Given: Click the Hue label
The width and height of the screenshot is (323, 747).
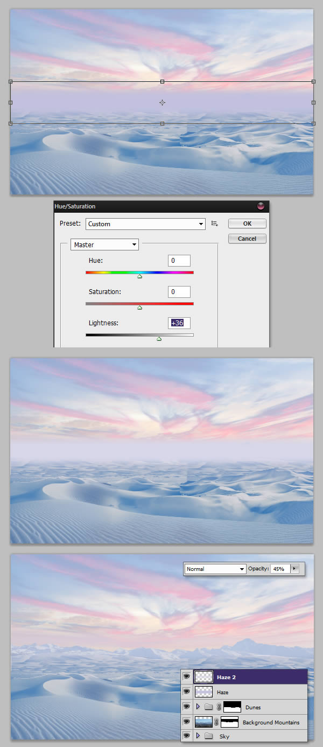Looking at the screenshot, I should pos(95,261).
